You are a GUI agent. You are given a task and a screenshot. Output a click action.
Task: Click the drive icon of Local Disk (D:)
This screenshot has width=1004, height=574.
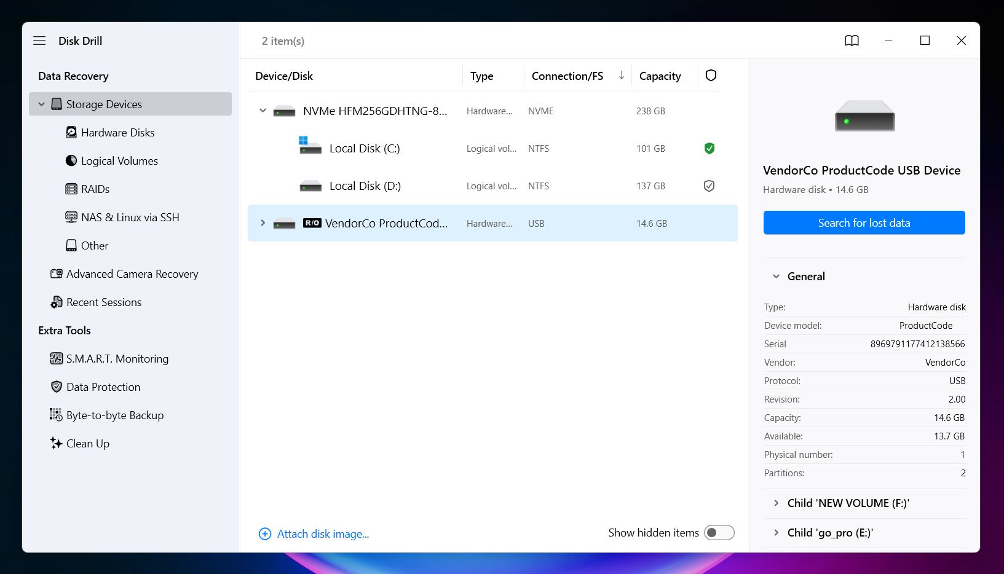point(310,186)
